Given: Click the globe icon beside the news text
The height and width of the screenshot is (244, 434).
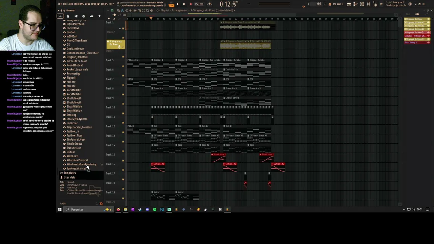Looking at the screenshot, I should [410, 4].
